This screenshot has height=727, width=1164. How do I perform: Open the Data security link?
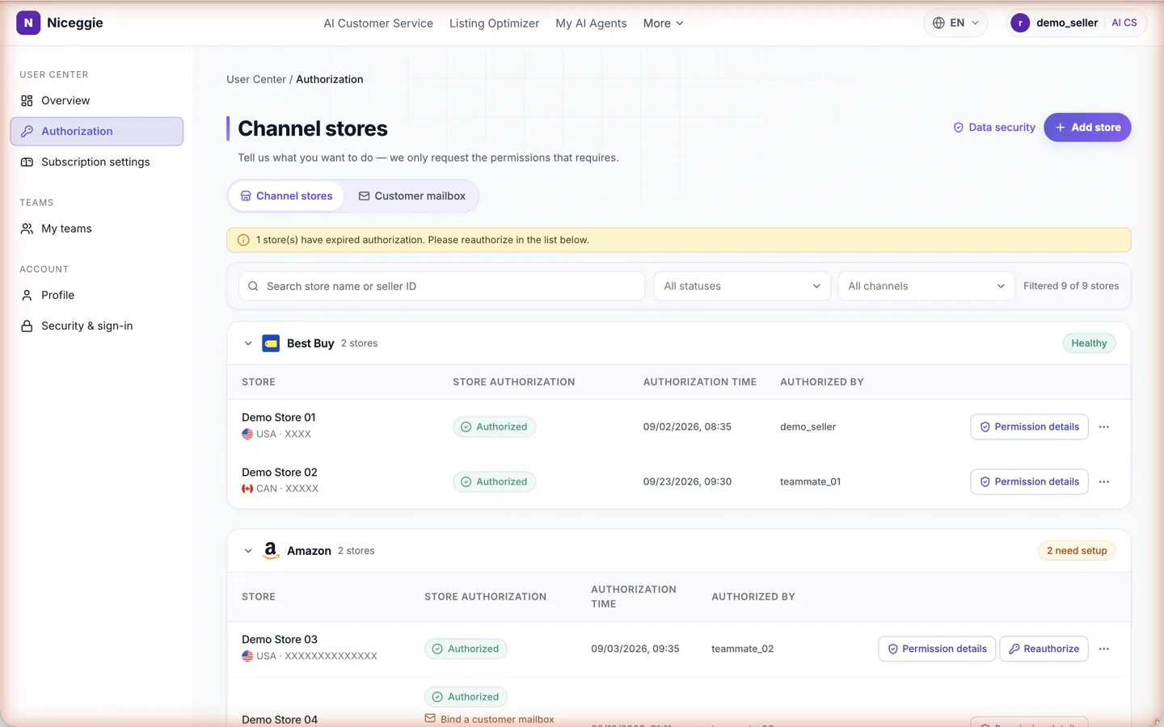click(994, 127)
